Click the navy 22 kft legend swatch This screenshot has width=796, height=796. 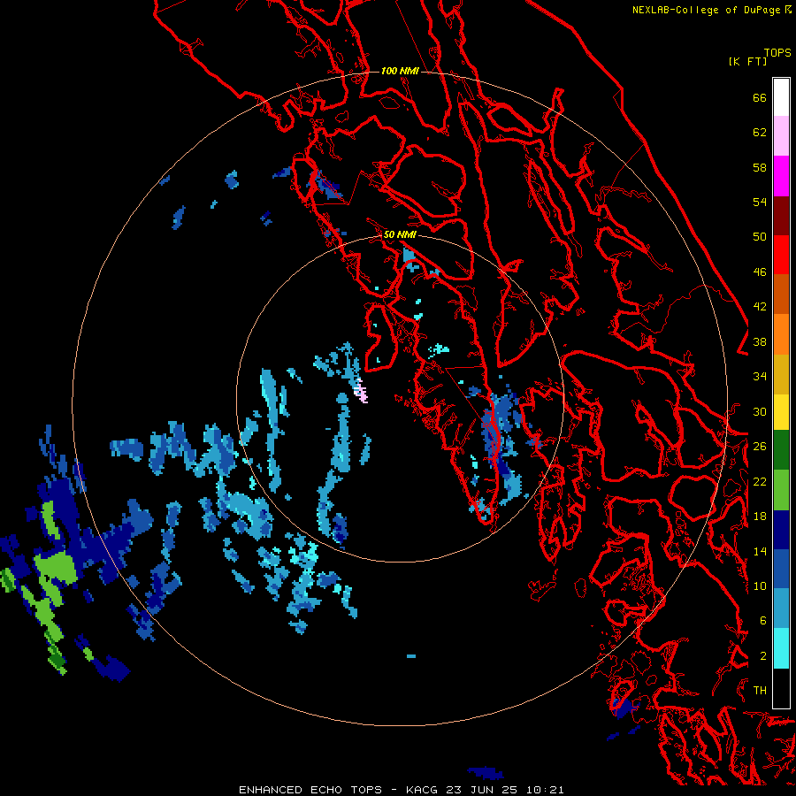(x=781, y=530)
